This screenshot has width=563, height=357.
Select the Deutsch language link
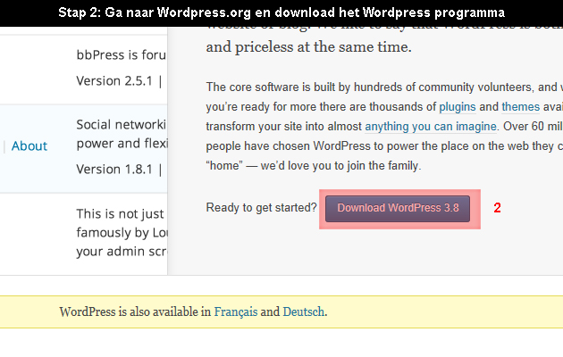[304, 311]
